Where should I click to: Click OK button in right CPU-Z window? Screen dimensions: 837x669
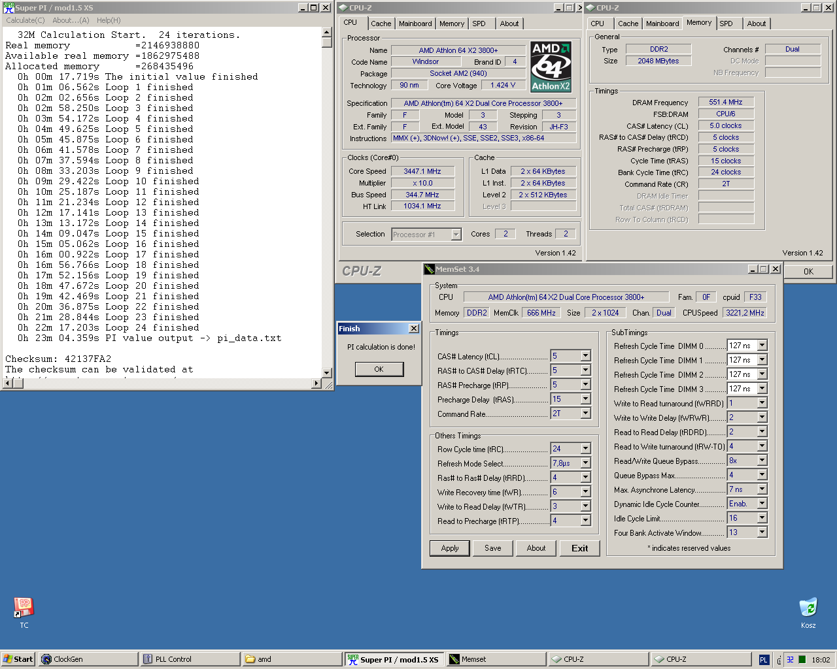(x=808, y=272)
